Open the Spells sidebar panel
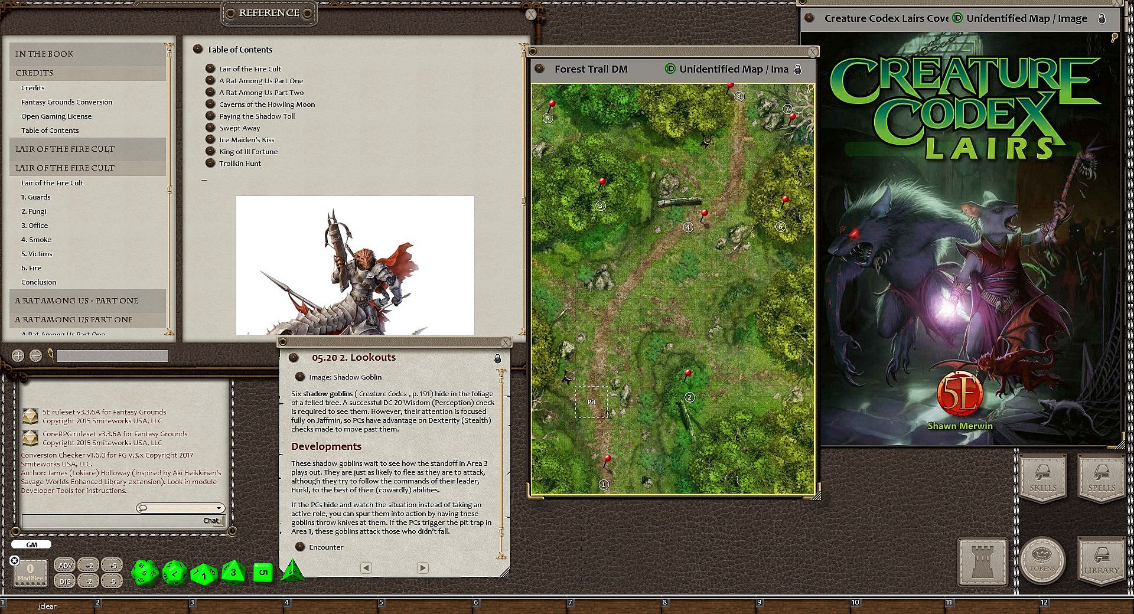The width and height of the screenshot is (1134, 614). [x=1102, y=479]
